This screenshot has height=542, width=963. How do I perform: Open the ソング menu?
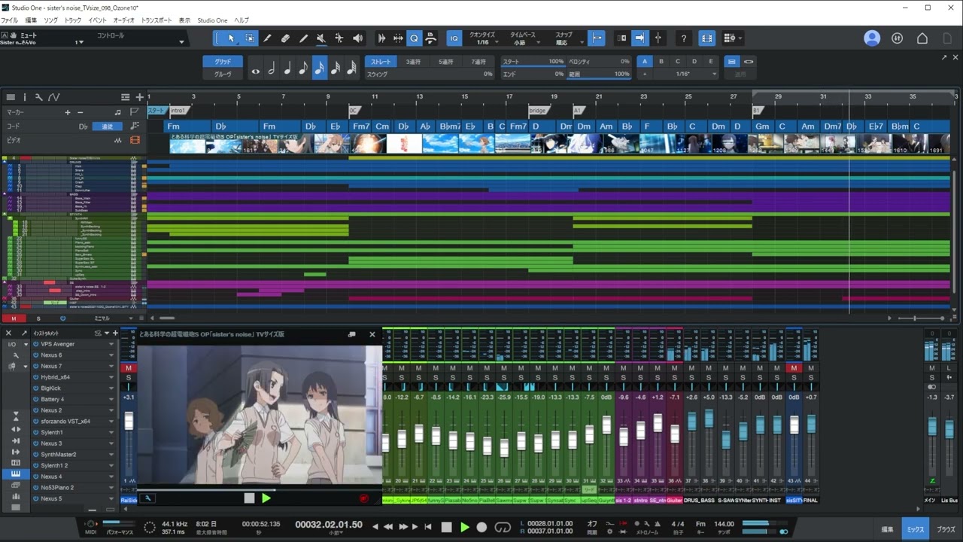[50, 20]
